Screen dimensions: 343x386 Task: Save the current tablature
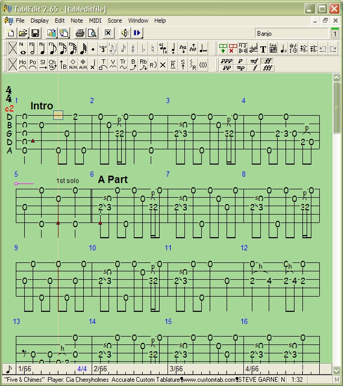click(x=35, y=33)
